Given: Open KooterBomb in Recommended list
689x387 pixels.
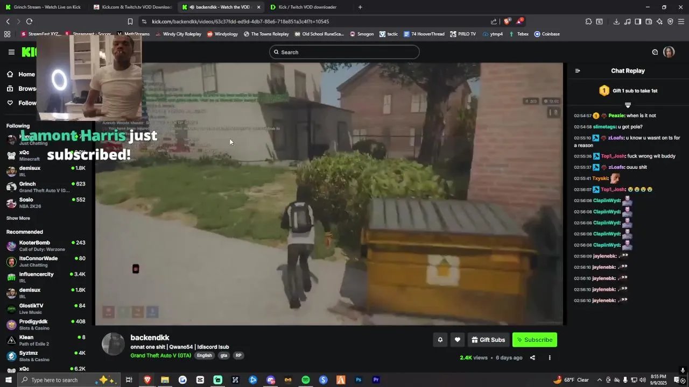Looking at the screenshot, I should pyautogui.click(x=46, y=246).
